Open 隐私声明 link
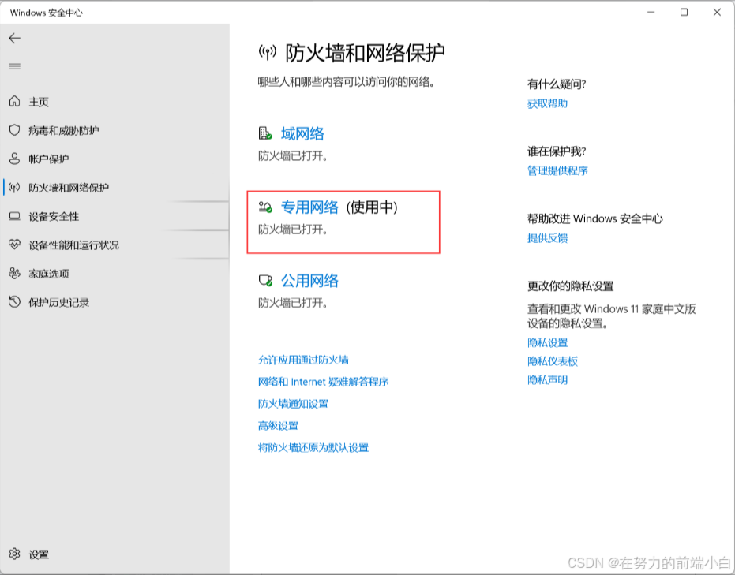 pyautogui.click(x=548, y=379)
